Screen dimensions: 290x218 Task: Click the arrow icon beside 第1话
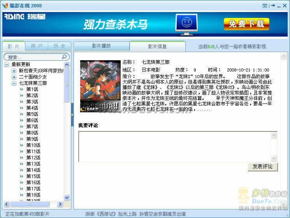click(21, 89)
